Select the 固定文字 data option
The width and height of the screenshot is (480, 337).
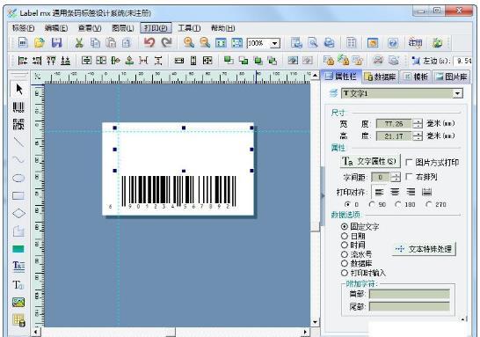pos(345,227)
